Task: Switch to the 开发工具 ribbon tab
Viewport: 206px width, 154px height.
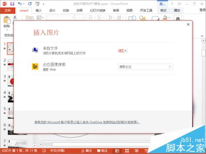Action: [x=146, y=10]
